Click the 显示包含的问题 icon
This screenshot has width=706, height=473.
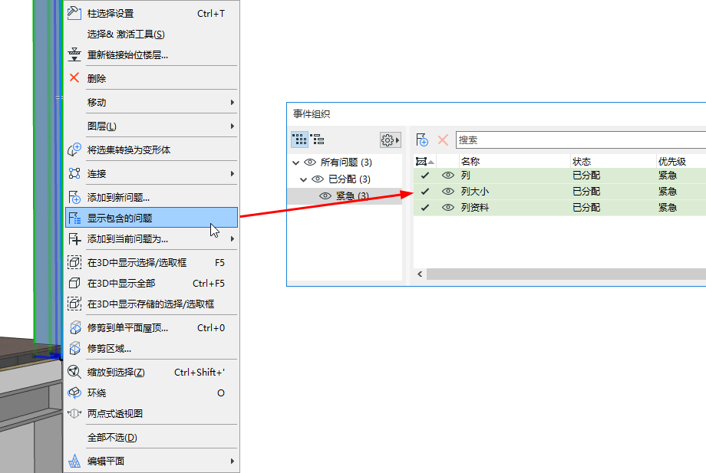click(x=74, y=218)
